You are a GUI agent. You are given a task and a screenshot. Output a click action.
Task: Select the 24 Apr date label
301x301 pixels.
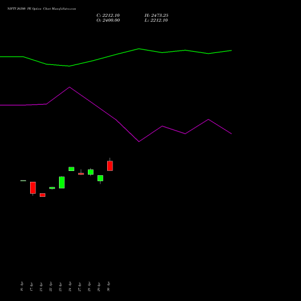pyautogui.click(x=70, y=286)
